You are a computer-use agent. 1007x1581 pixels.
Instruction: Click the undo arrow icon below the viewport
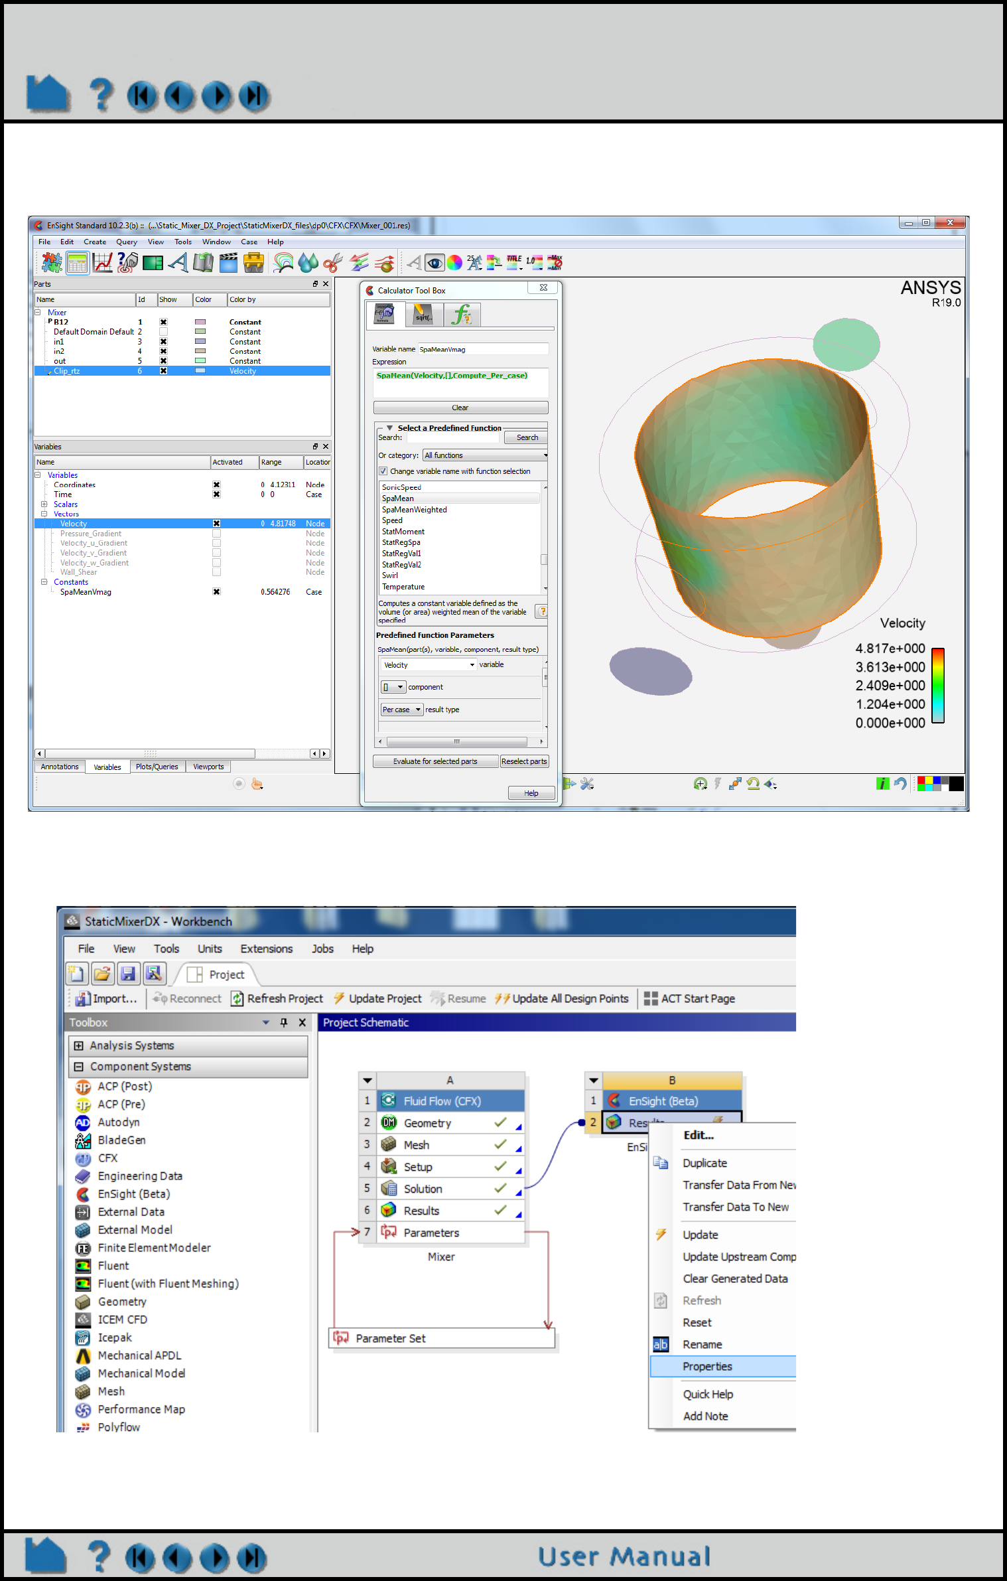[x=900, y=784]
